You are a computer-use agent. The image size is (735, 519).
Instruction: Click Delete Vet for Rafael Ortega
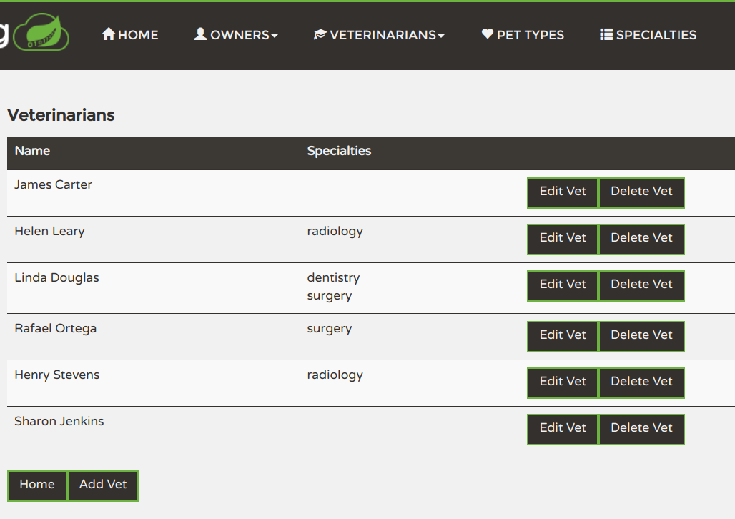point(641,336)
